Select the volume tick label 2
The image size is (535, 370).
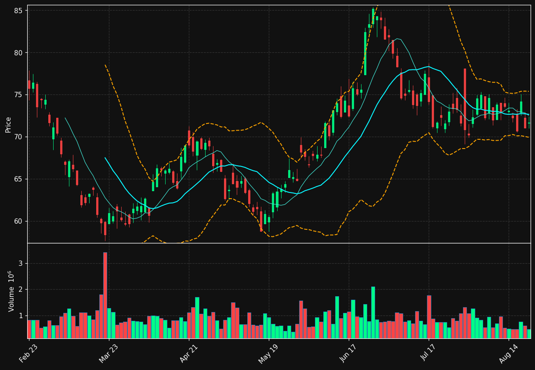(x=21, y=290)
